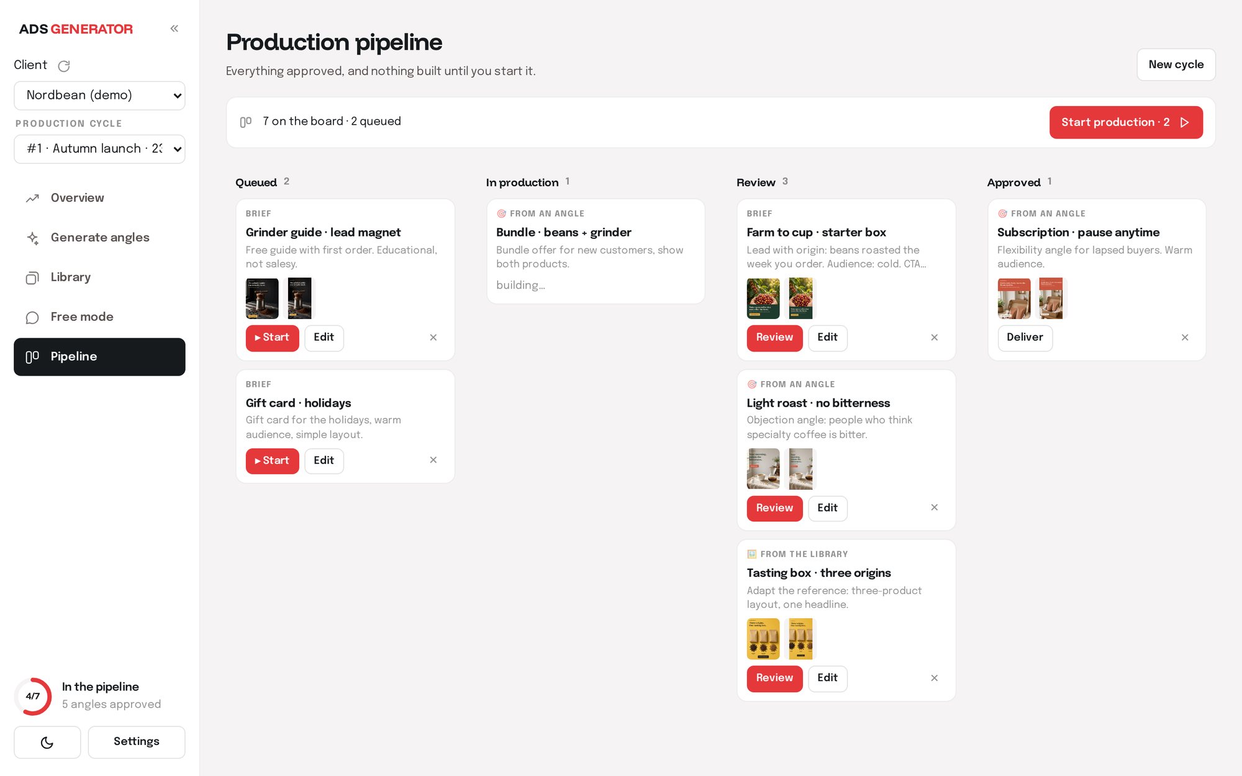Expand the Production cycle Autumn launch dropdown

click(99, 149)
